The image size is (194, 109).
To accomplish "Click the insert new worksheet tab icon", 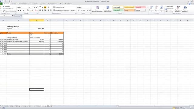I will pyautogui.click(x=52, y=106).
